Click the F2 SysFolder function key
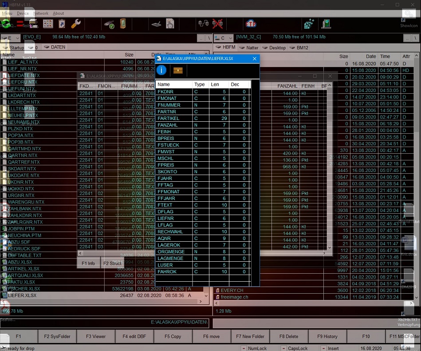The image size is (421, 351). pyautogui.click(x=57, y=336)
